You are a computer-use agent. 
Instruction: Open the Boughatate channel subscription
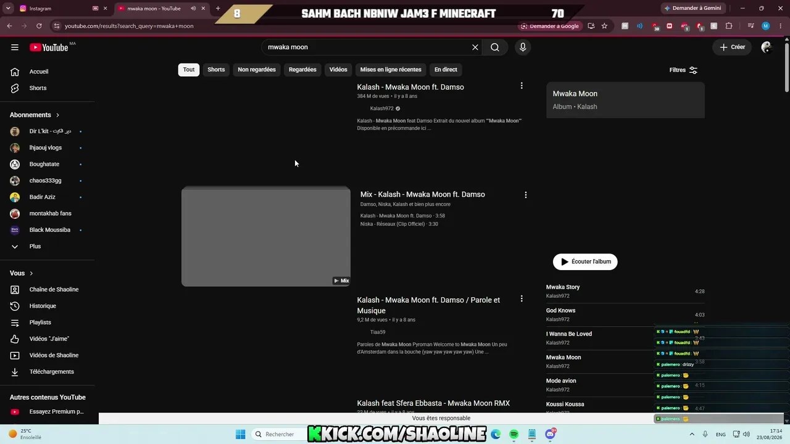coord(48,164)
